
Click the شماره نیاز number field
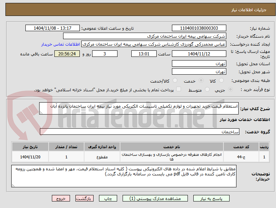pos(199,28)
